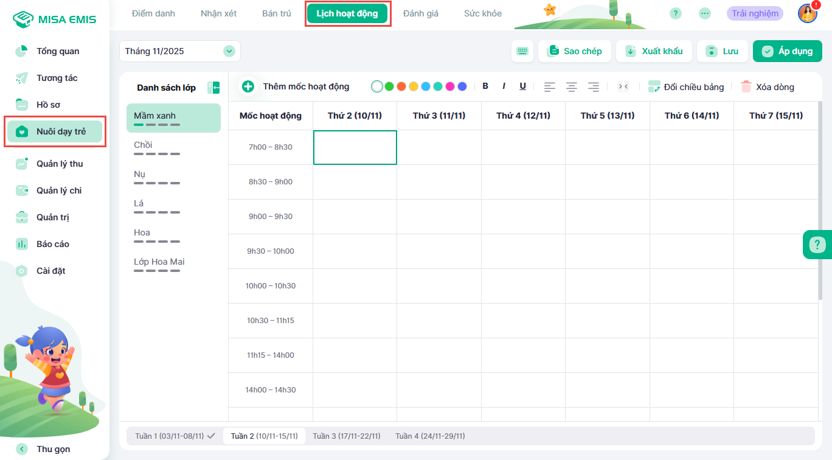Viewport: 832px width, 460px height.
Task: Click the Áp dụng button
Action: [787, 51]
